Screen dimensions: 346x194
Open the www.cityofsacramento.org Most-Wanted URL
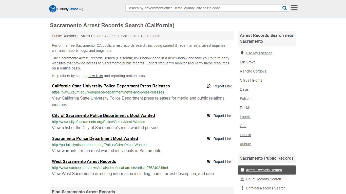(99, 122)
